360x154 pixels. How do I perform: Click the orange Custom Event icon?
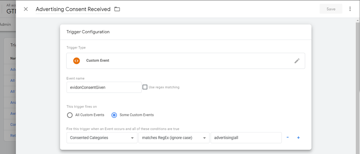point(77,61)
